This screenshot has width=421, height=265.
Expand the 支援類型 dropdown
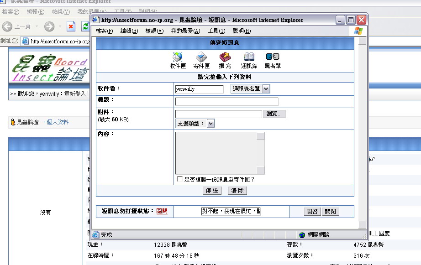(210, 123)
